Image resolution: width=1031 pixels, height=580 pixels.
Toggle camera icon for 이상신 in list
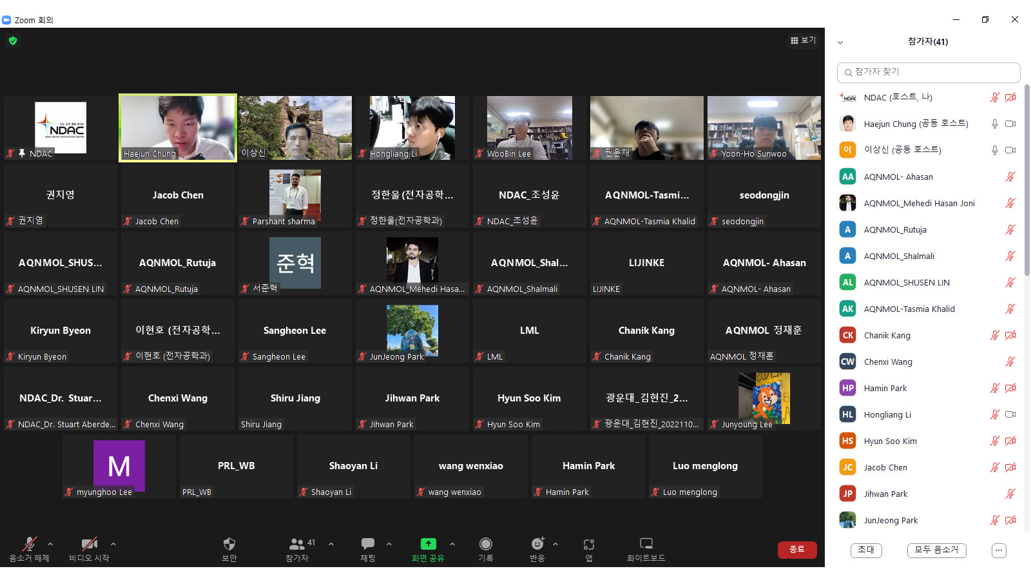(x=1010, y=150)
